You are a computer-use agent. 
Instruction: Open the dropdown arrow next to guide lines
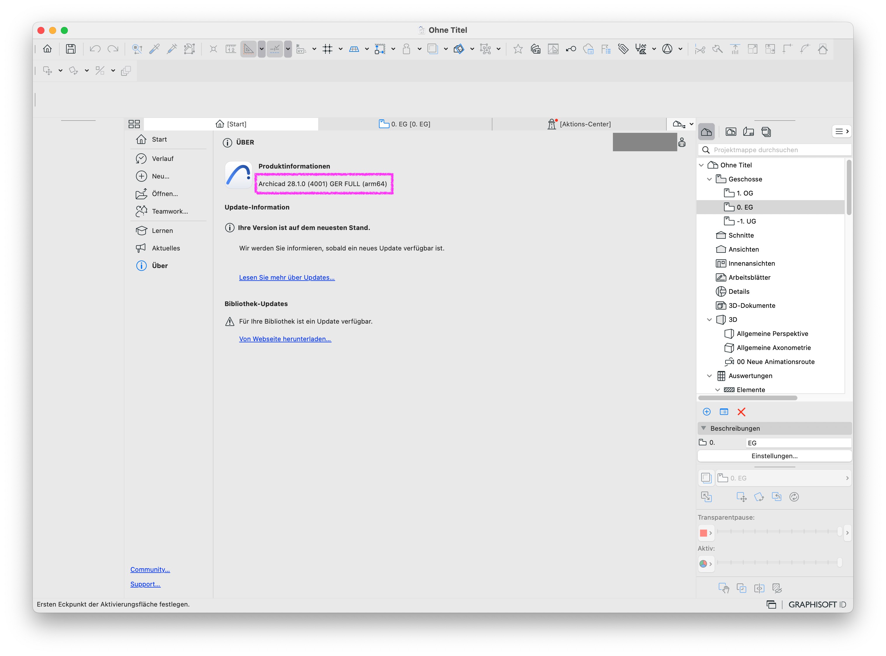point(261,49)
